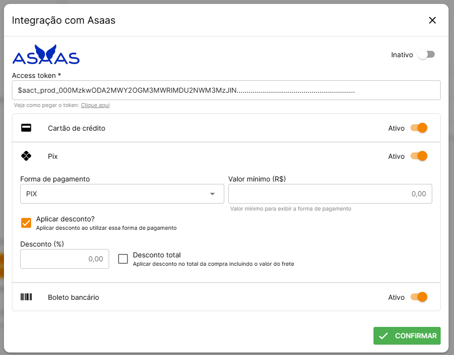Image resolution: width=454 pixels, height=355 pixels.
Task: Close the Asaas integration dialog
Action: click(432, 20)
